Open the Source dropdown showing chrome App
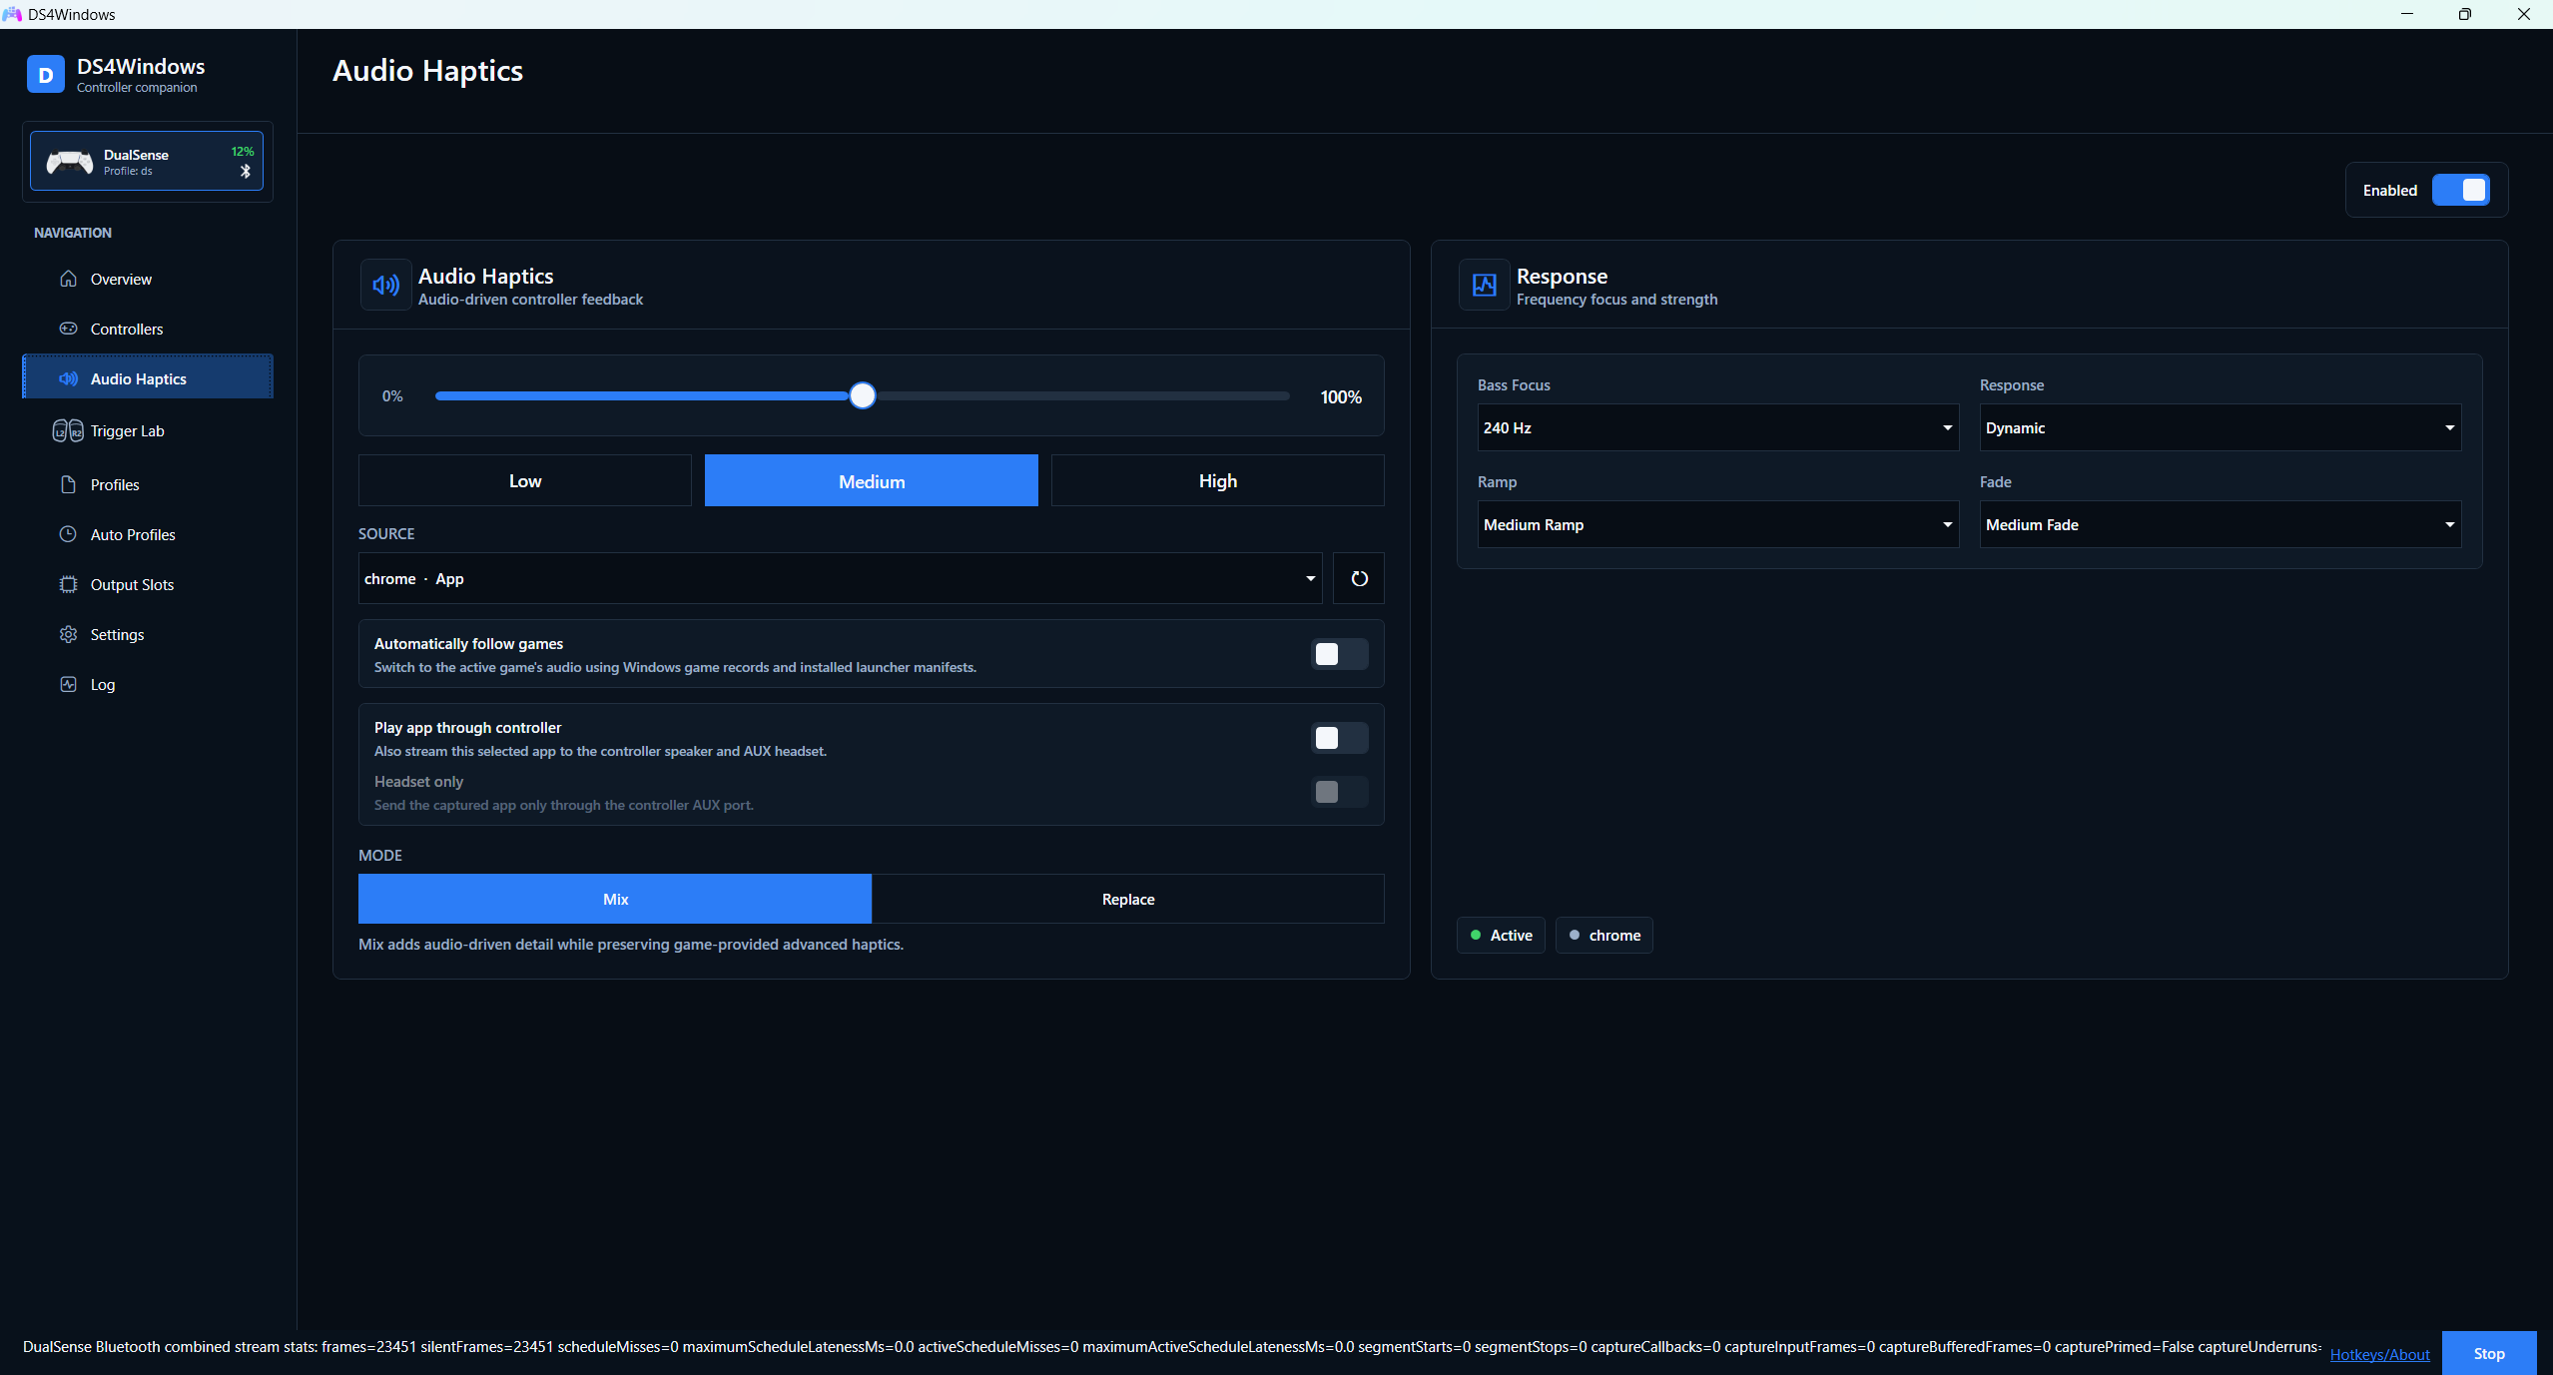This screenshot has width=2553, height=1375. click(840, 578)
